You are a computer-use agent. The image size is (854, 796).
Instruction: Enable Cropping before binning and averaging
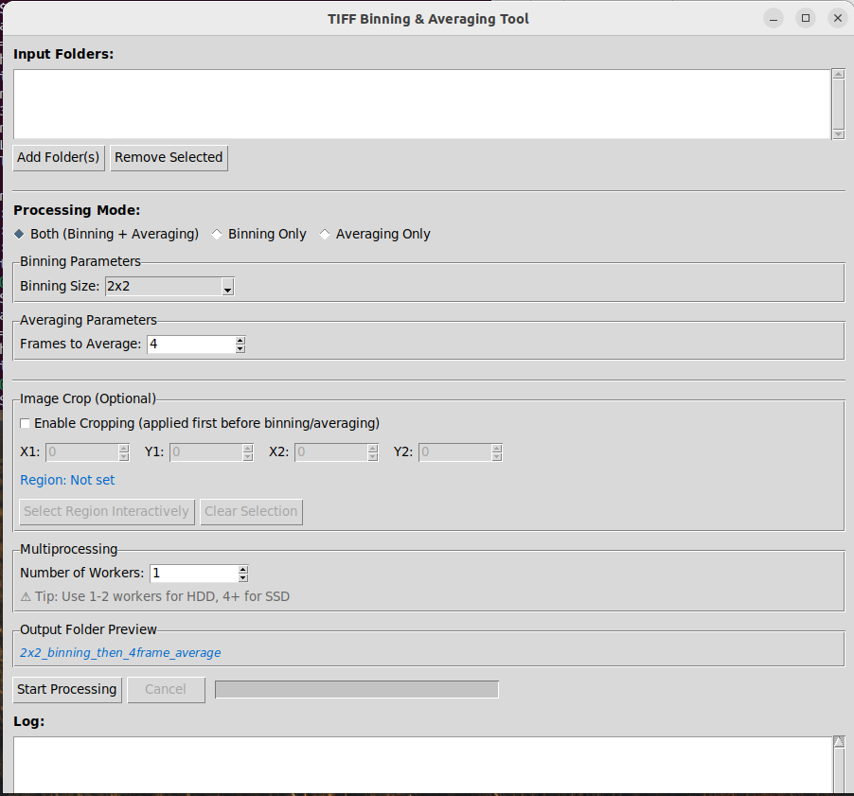26,423
